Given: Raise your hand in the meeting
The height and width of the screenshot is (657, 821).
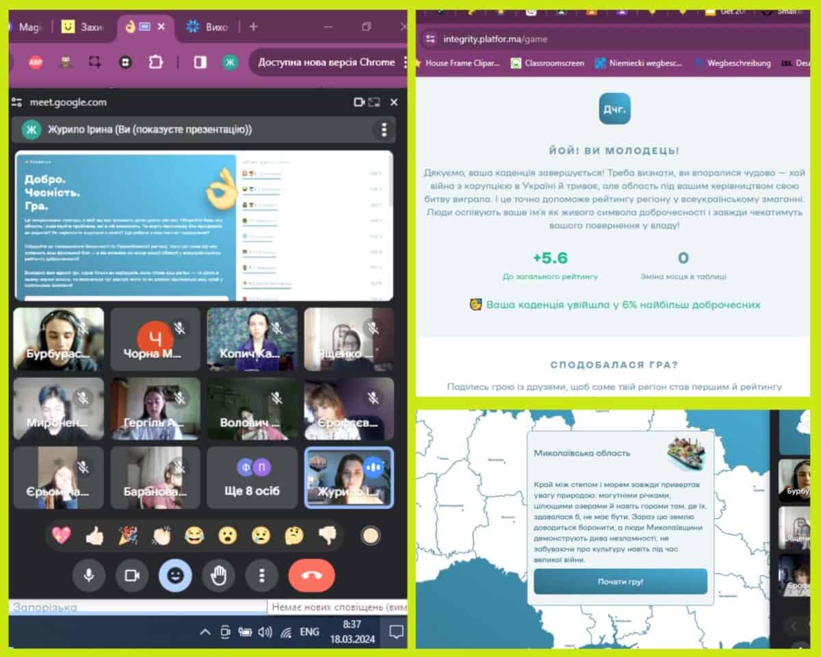Looking at the screenshot, I should pos(218,576).
